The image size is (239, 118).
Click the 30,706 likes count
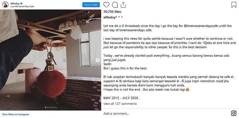112,12
